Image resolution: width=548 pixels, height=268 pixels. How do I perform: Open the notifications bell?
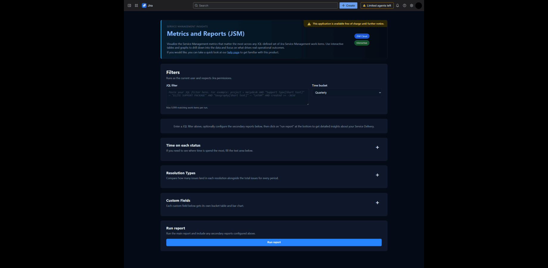pyautogui.click(x=397, y=5)
